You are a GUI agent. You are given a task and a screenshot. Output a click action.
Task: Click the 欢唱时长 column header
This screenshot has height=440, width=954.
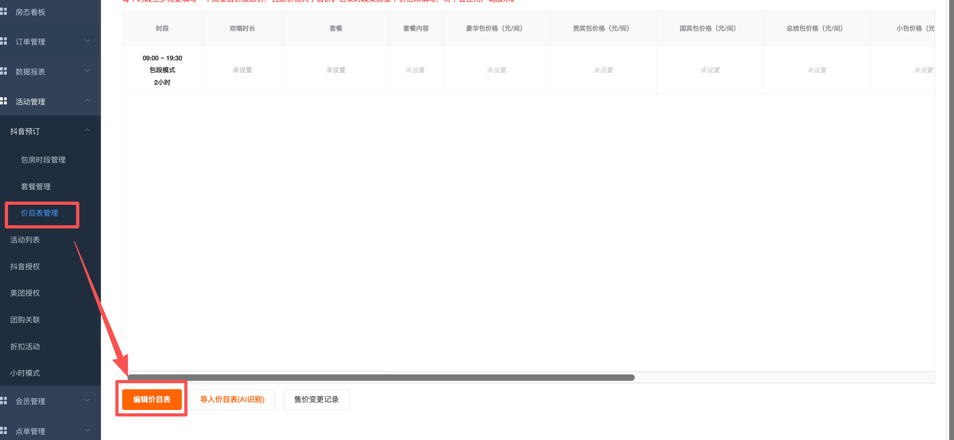(242, 28)
